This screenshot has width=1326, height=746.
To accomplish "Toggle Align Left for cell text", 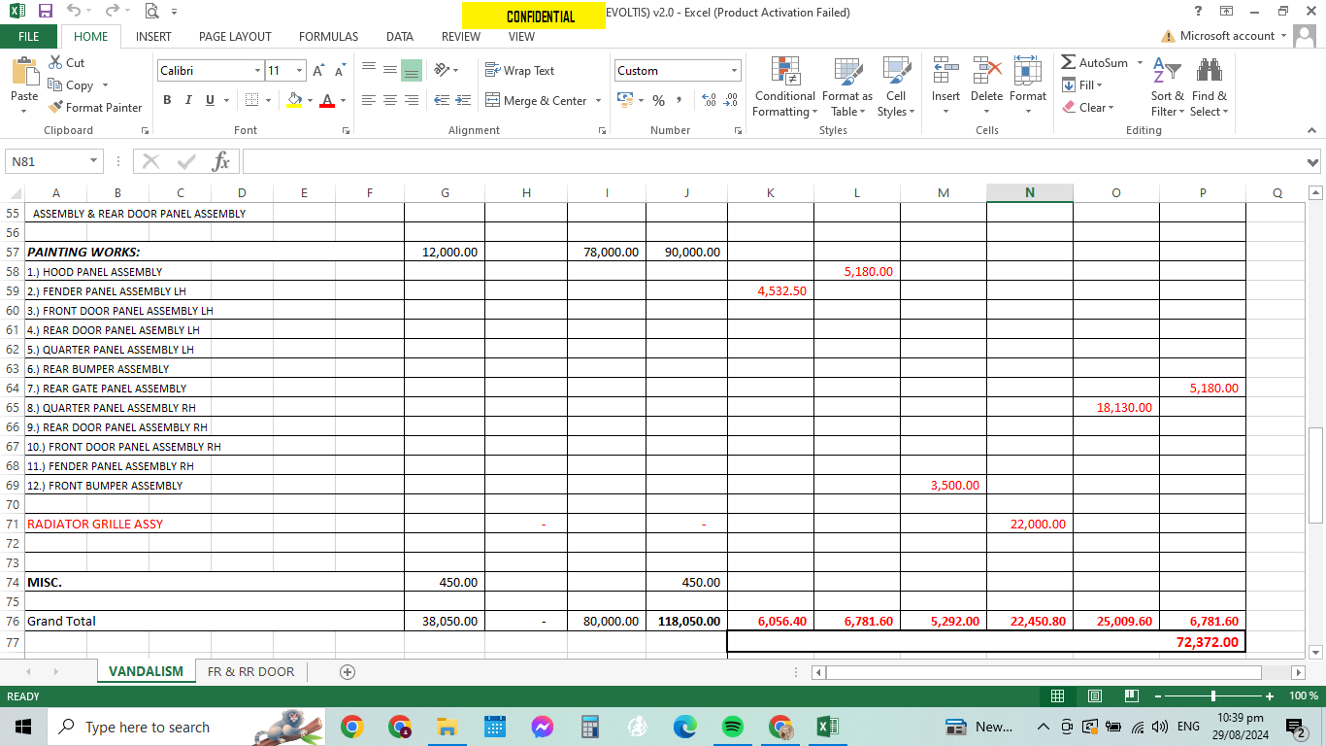I will click(369, 100).
